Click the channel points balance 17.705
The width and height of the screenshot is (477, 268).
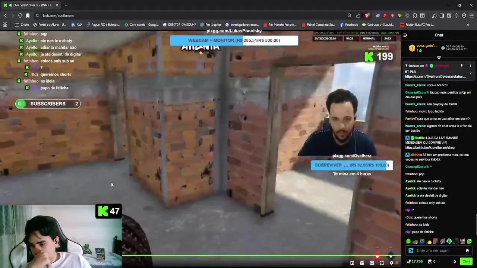click(415, 262)
